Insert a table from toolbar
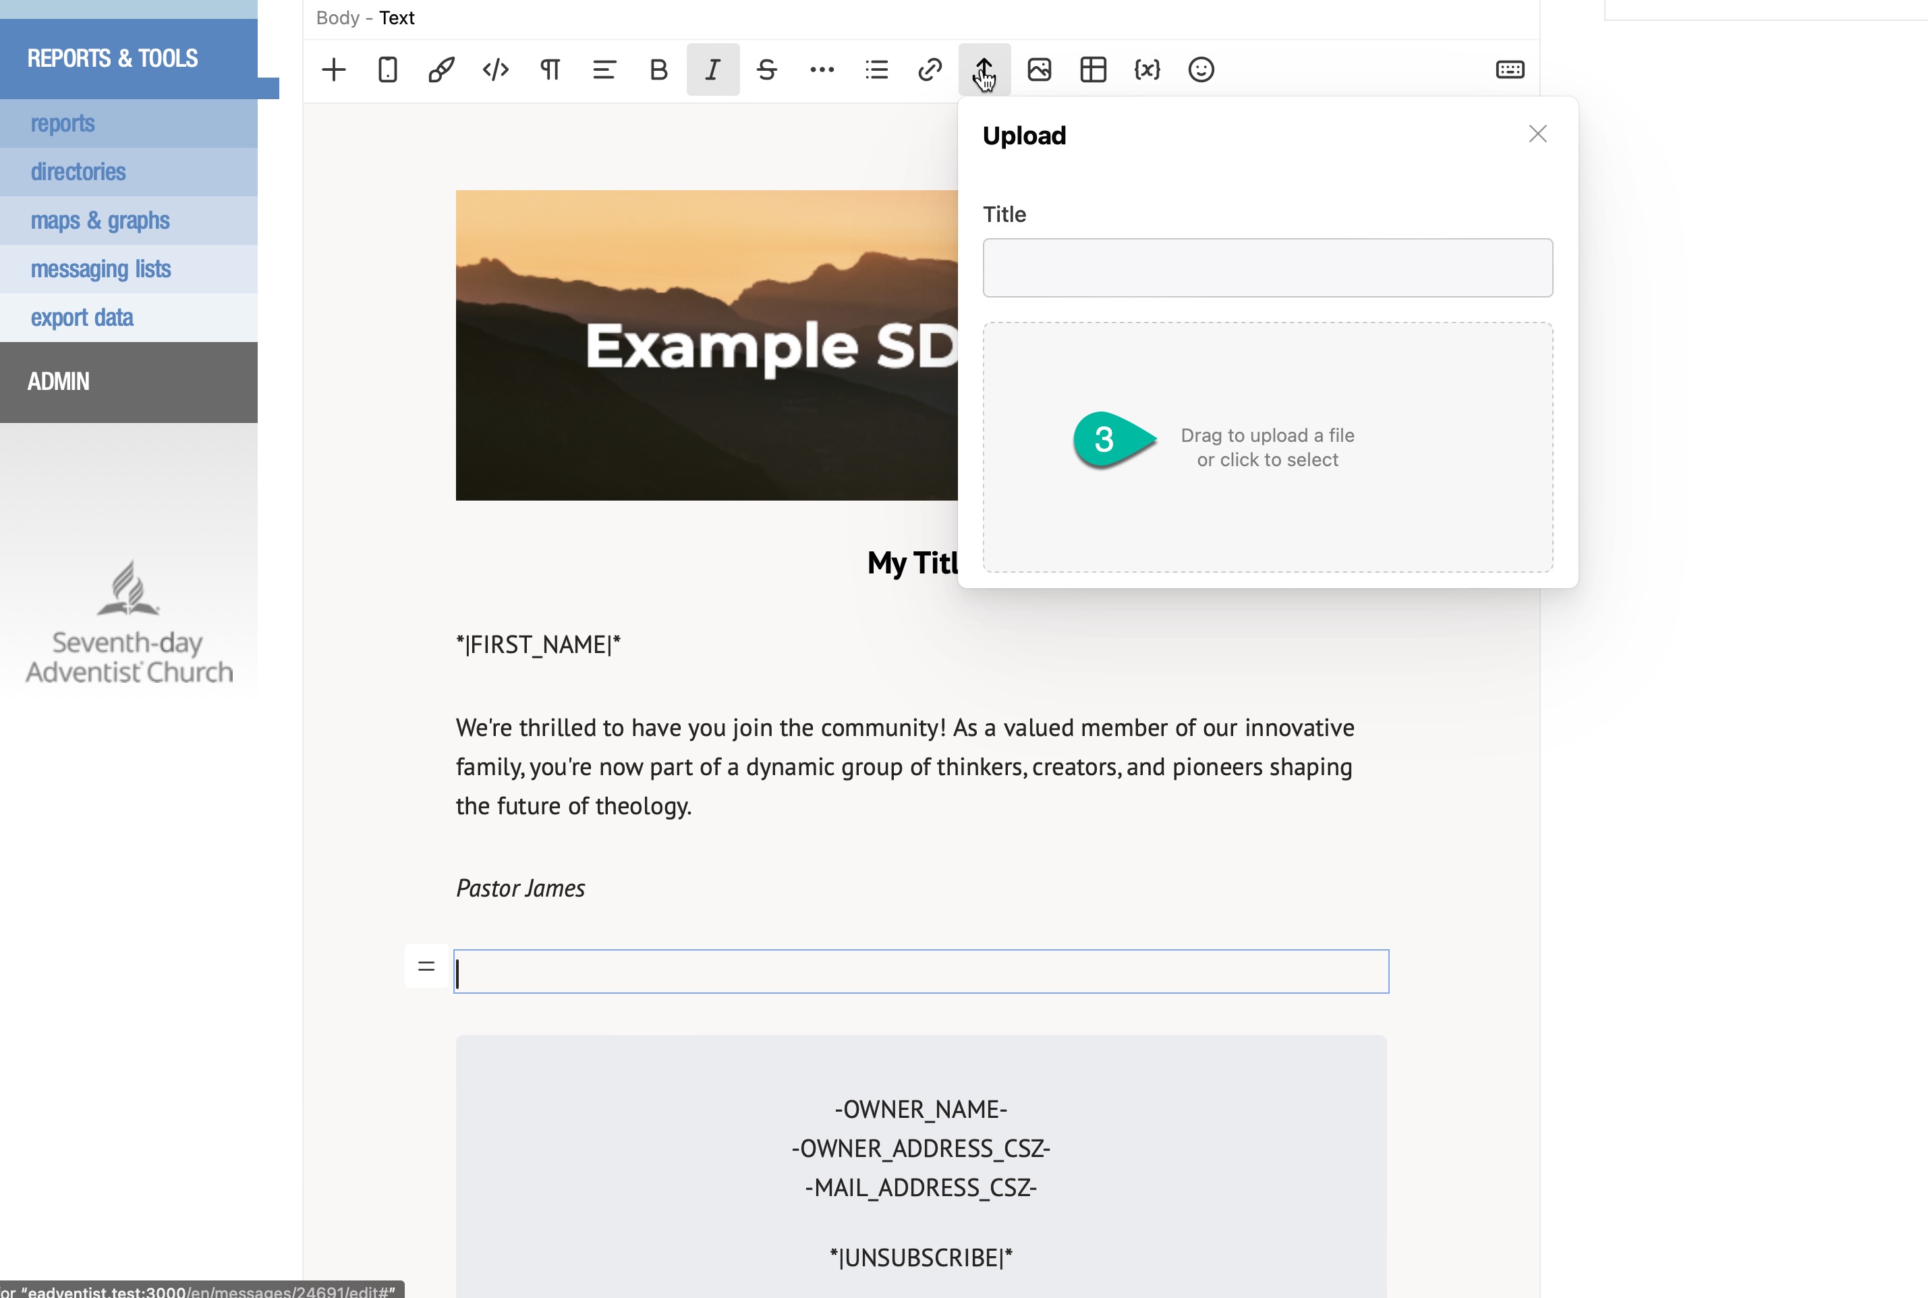 1093,69
